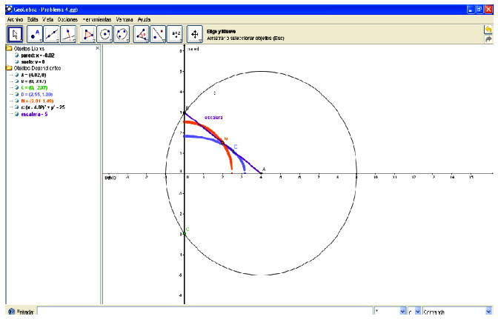This screenshot has width=498, height=319.
Task: Select the Move (Elige y Mueve) arrow tool
Action: [14, 33]
